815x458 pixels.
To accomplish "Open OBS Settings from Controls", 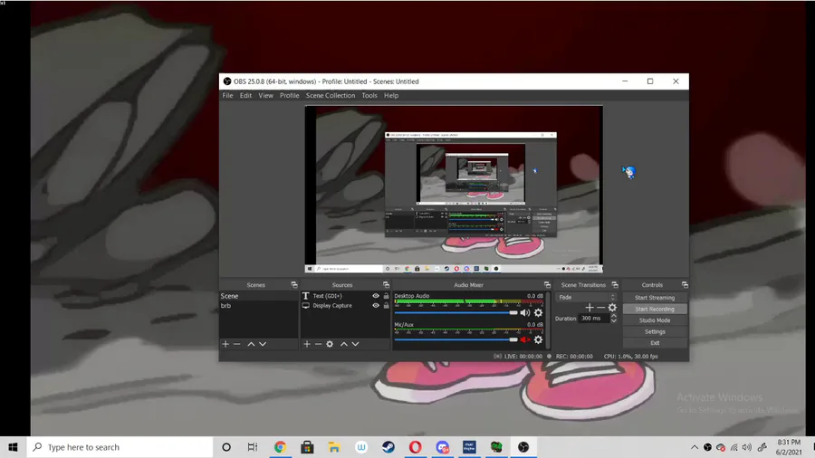I will (655, 332).
